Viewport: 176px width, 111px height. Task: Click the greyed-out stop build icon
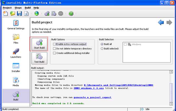61,14
